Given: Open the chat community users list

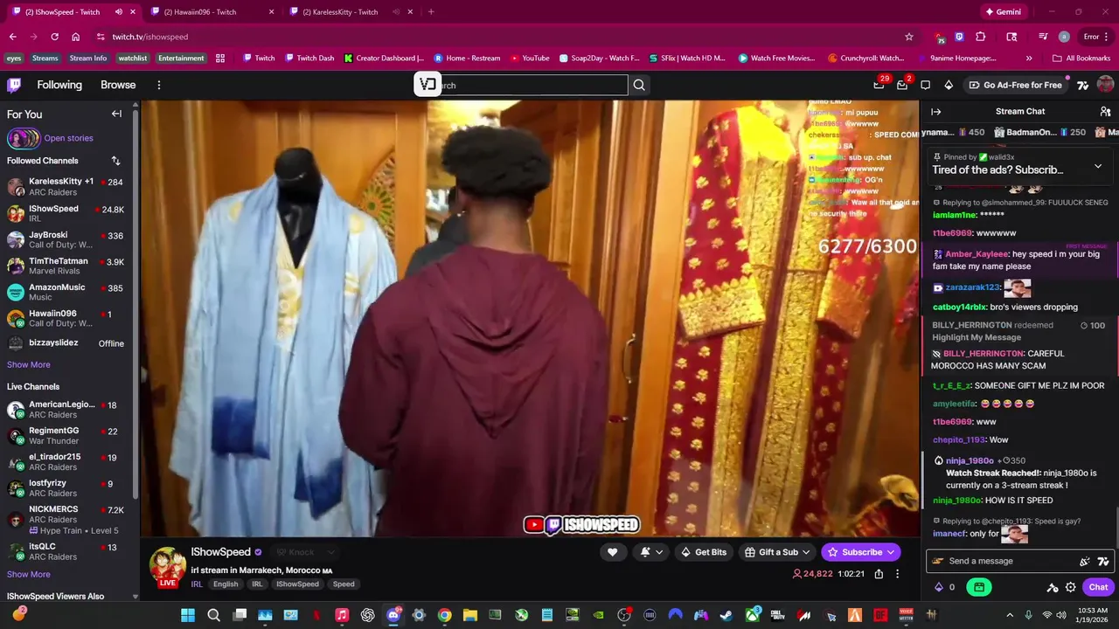Looking at the screenshot, I should [x=1105, y=111].
